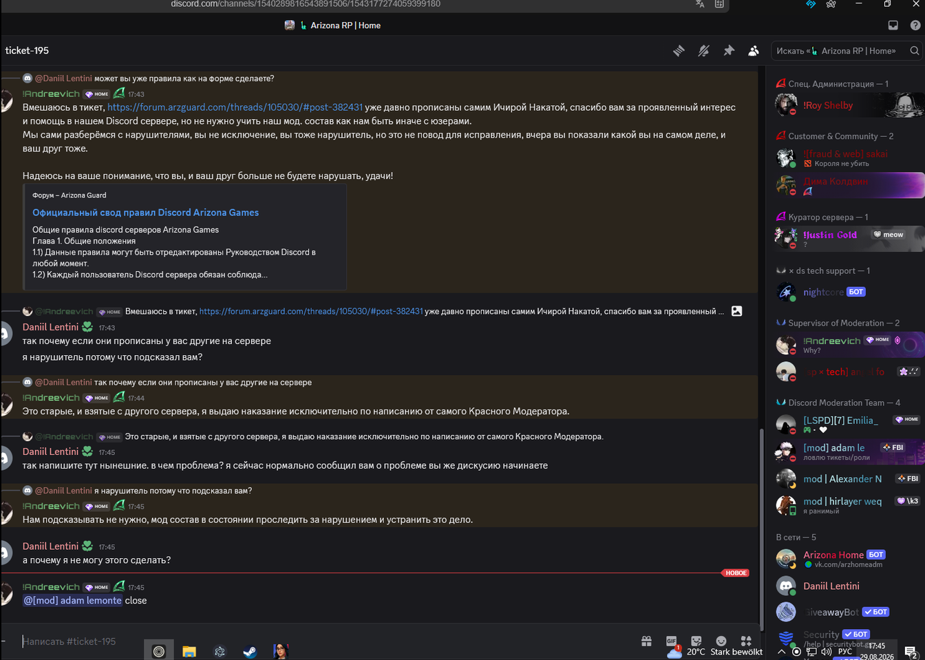This screenshot has width=925, height=660.
Task: Open forum link in the quoted reply preview
Action: coord(310,312)
